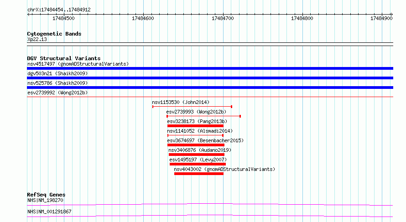Open the Cytogenetic Bands track heading
406x222 pixels.
click(x=54, y=34)
